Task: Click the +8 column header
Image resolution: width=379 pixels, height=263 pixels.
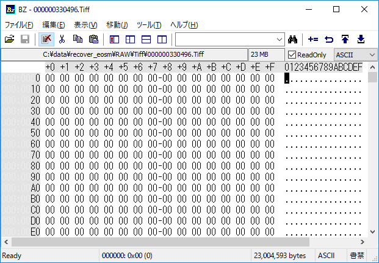Action: (167, 67)
